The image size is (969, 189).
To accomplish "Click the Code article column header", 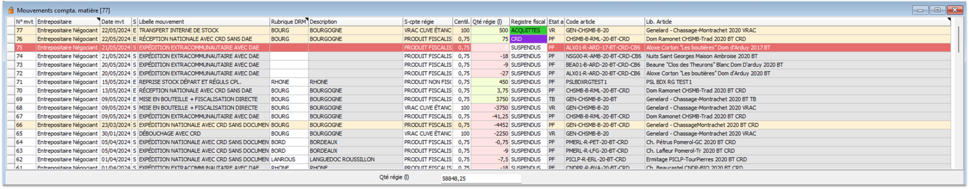I will pos(604,22).
